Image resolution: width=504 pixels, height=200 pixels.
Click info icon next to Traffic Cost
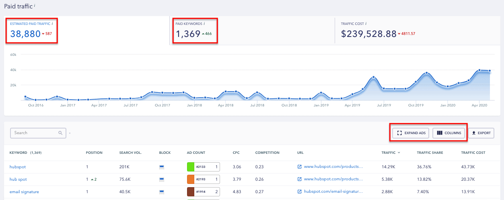click(x=365, y=24)
